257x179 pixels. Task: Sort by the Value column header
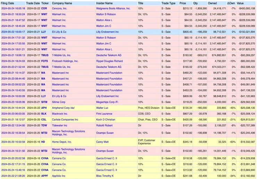click(x=240, y=3)
